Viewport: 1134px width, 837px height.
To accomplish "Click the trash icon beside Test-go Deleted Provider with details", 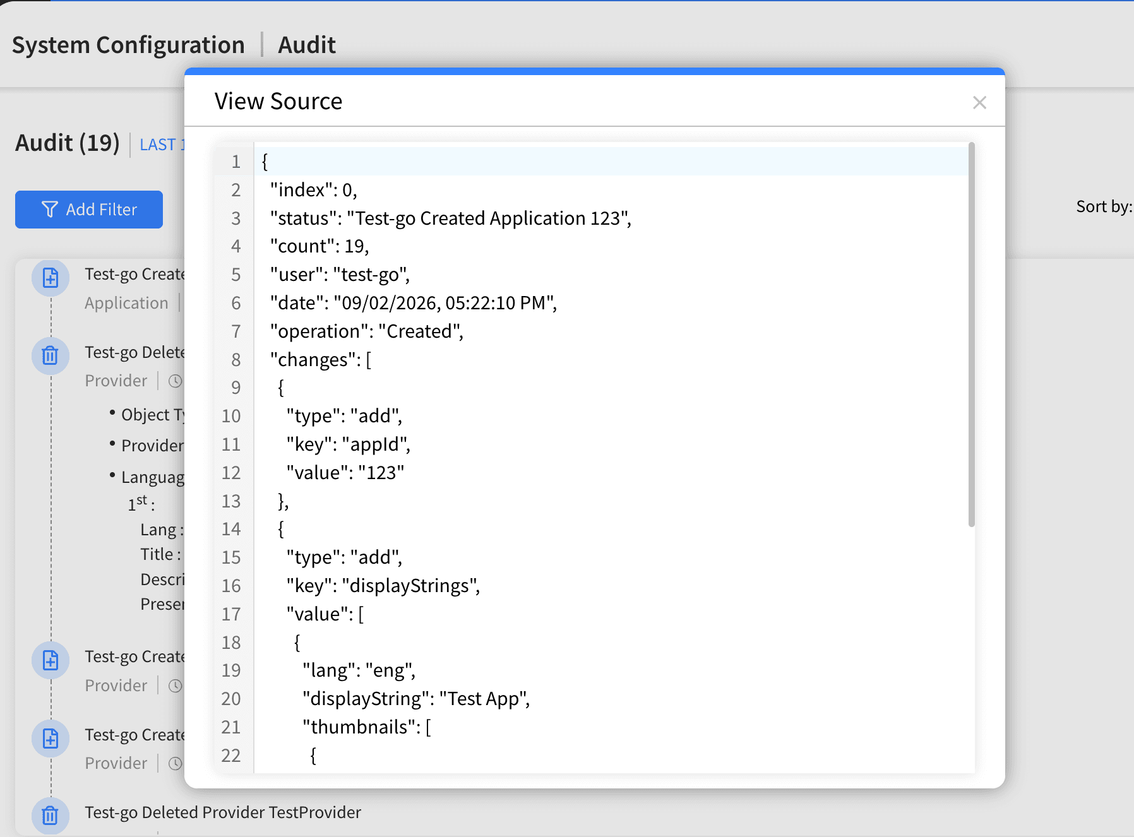I will coord(51,356).
